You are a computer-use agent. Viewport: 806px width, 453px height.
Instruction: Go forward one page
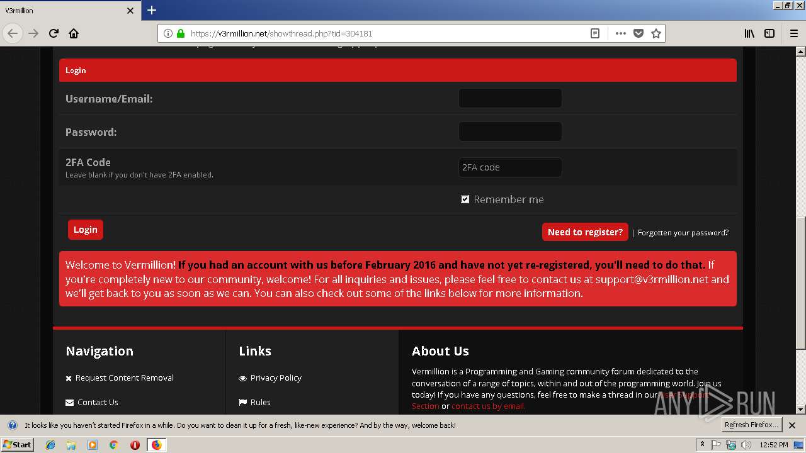33,33
